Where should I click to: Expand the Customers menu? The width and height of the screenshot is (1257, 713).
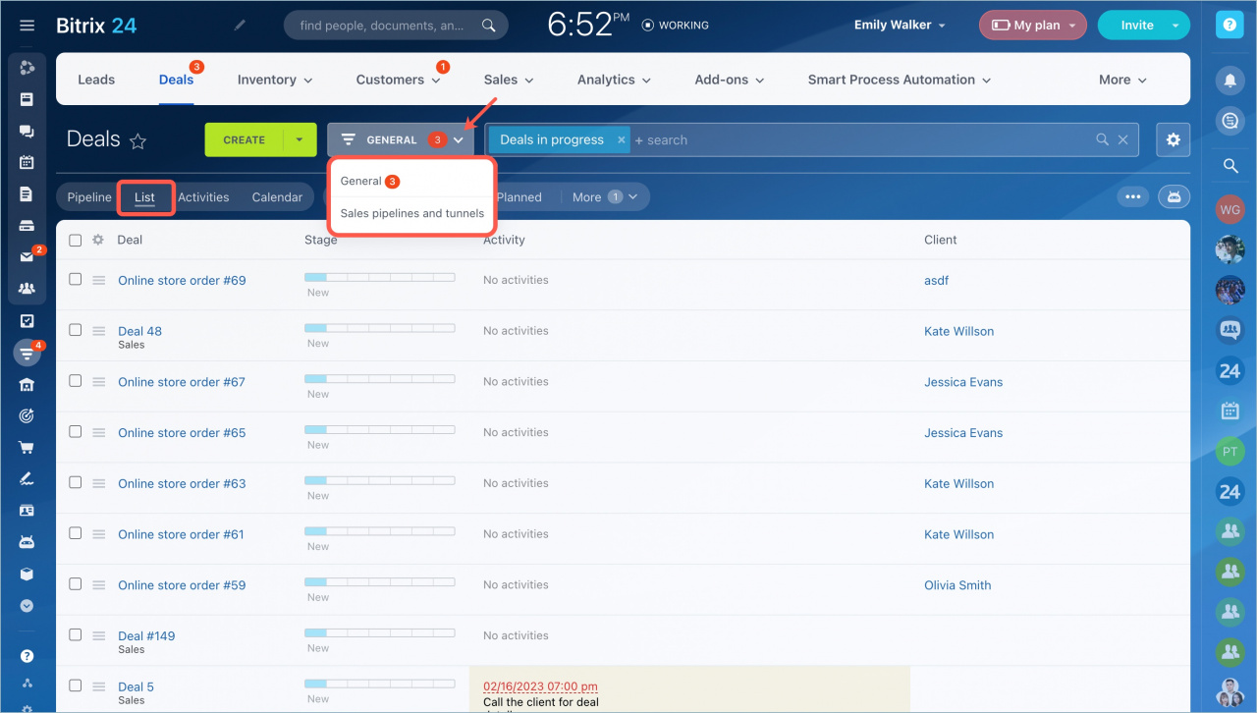399,80
